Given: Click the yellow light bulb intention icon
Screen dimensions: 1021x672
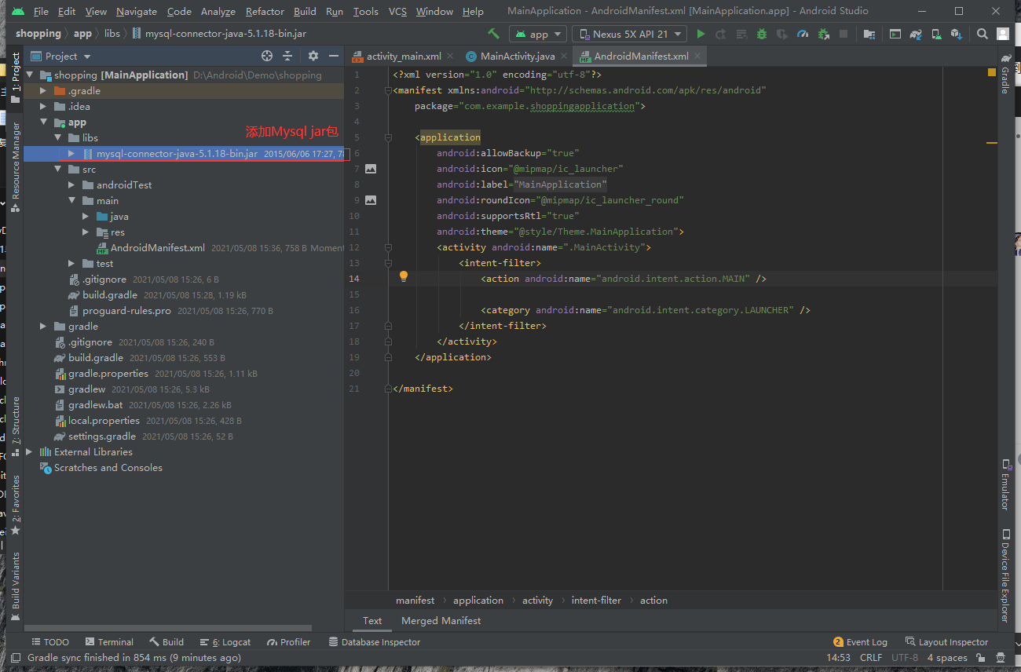Looking at the screenshot, I should (404, 276).
